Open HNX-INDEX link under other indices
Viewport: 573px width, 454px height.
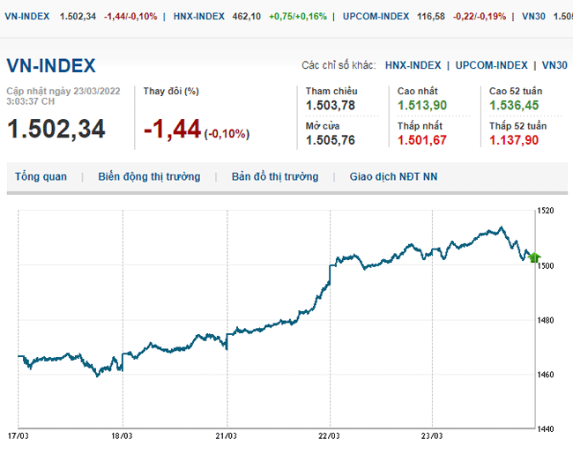pos(413,65)
